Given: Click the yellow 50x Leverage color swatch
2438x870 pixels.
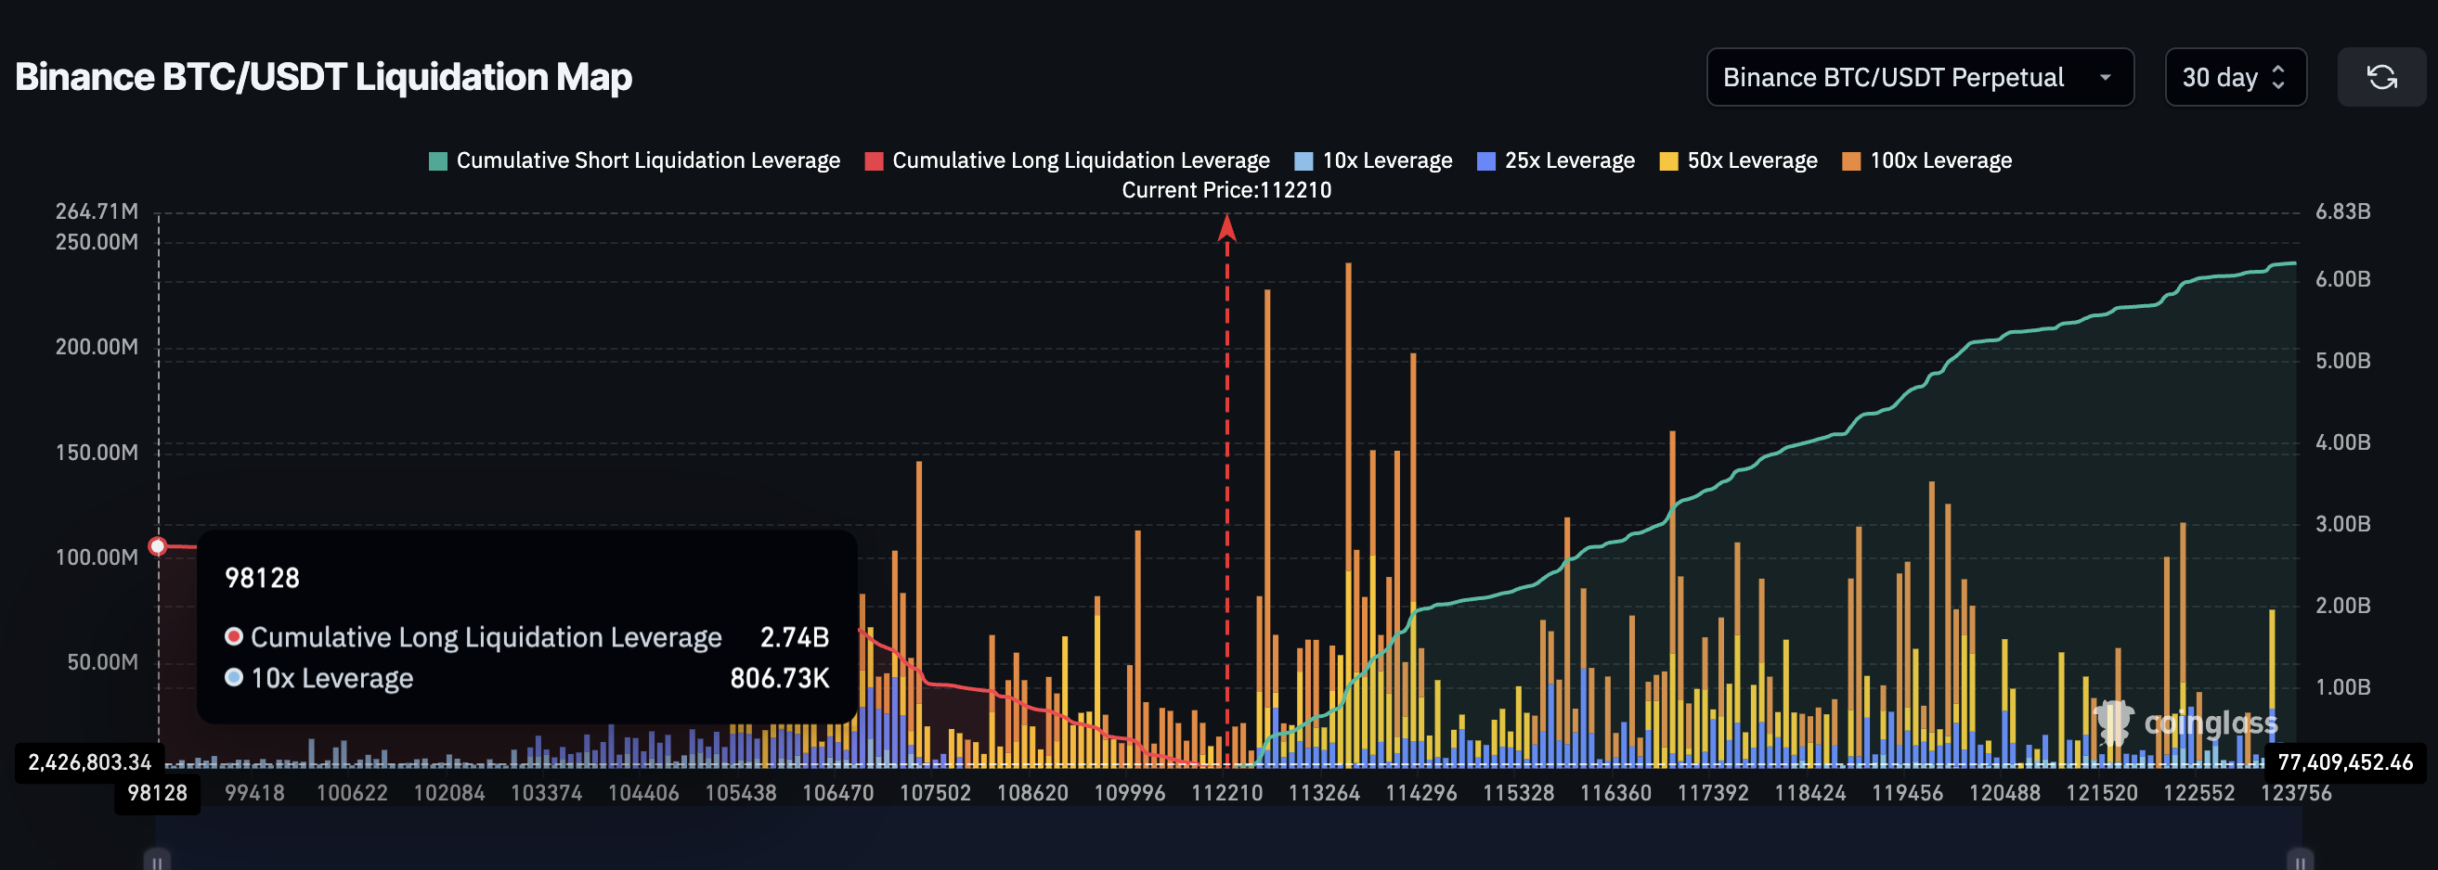Looking at the screenshot, I should pyautogui.click(x=1667, y=160).
